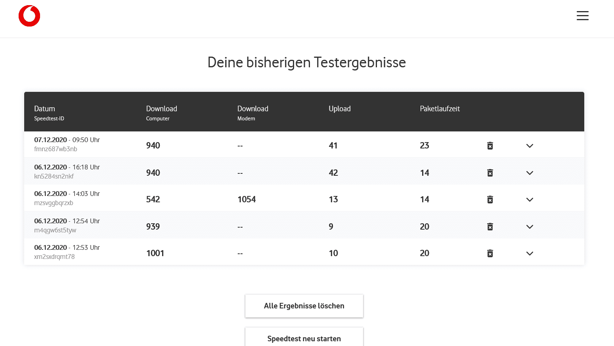Click upload value 9
614x346 pixels.
(x=331, y=227)
